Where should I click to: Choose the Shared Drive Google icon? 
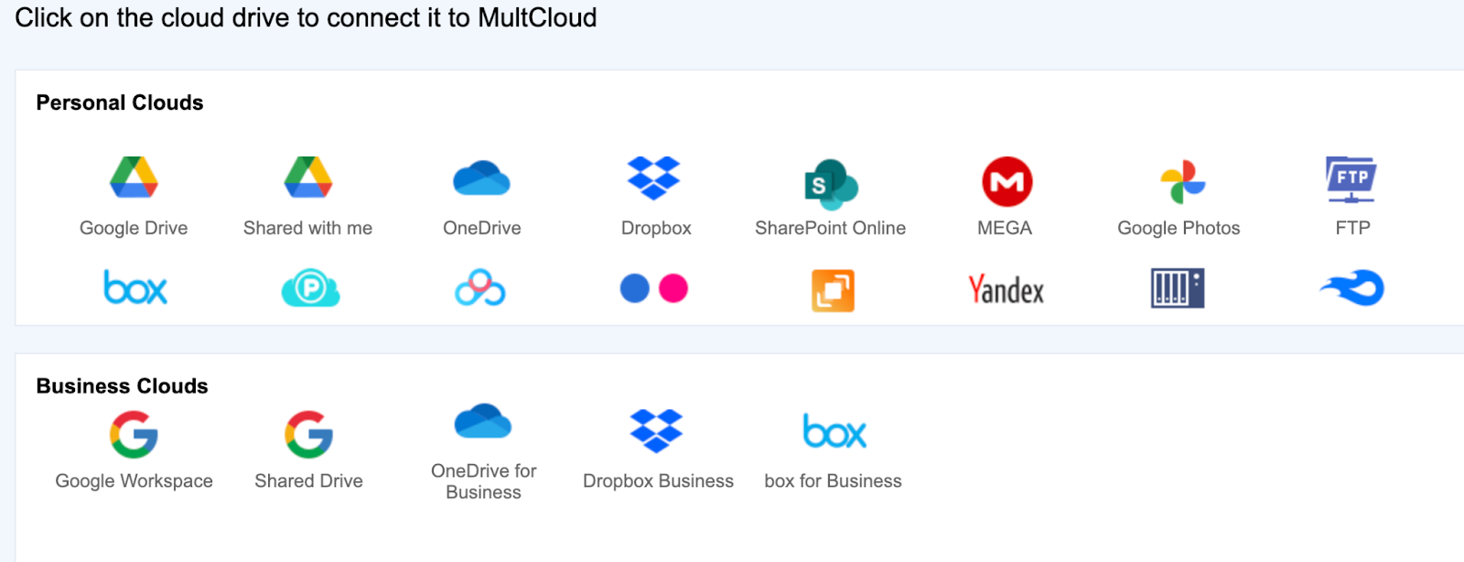click(308, 434)
